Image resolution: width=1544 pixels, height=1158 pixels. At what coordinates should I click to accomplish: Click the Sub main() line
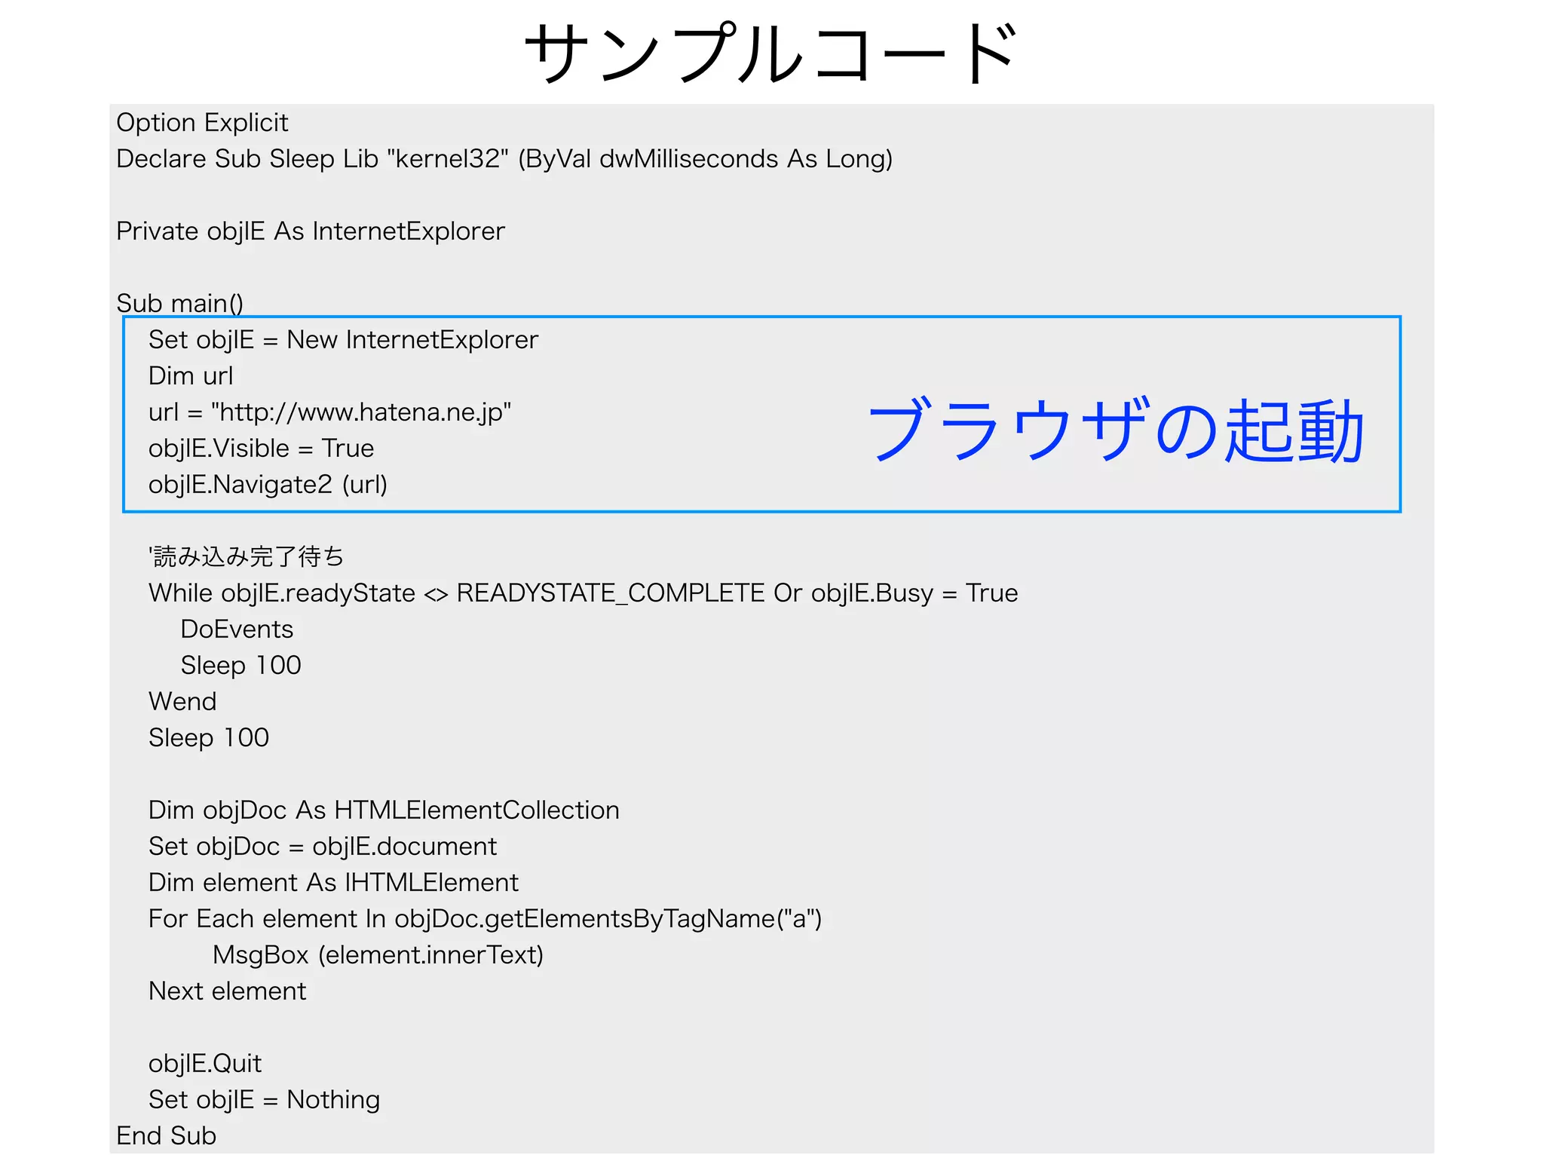click(179, 303)
